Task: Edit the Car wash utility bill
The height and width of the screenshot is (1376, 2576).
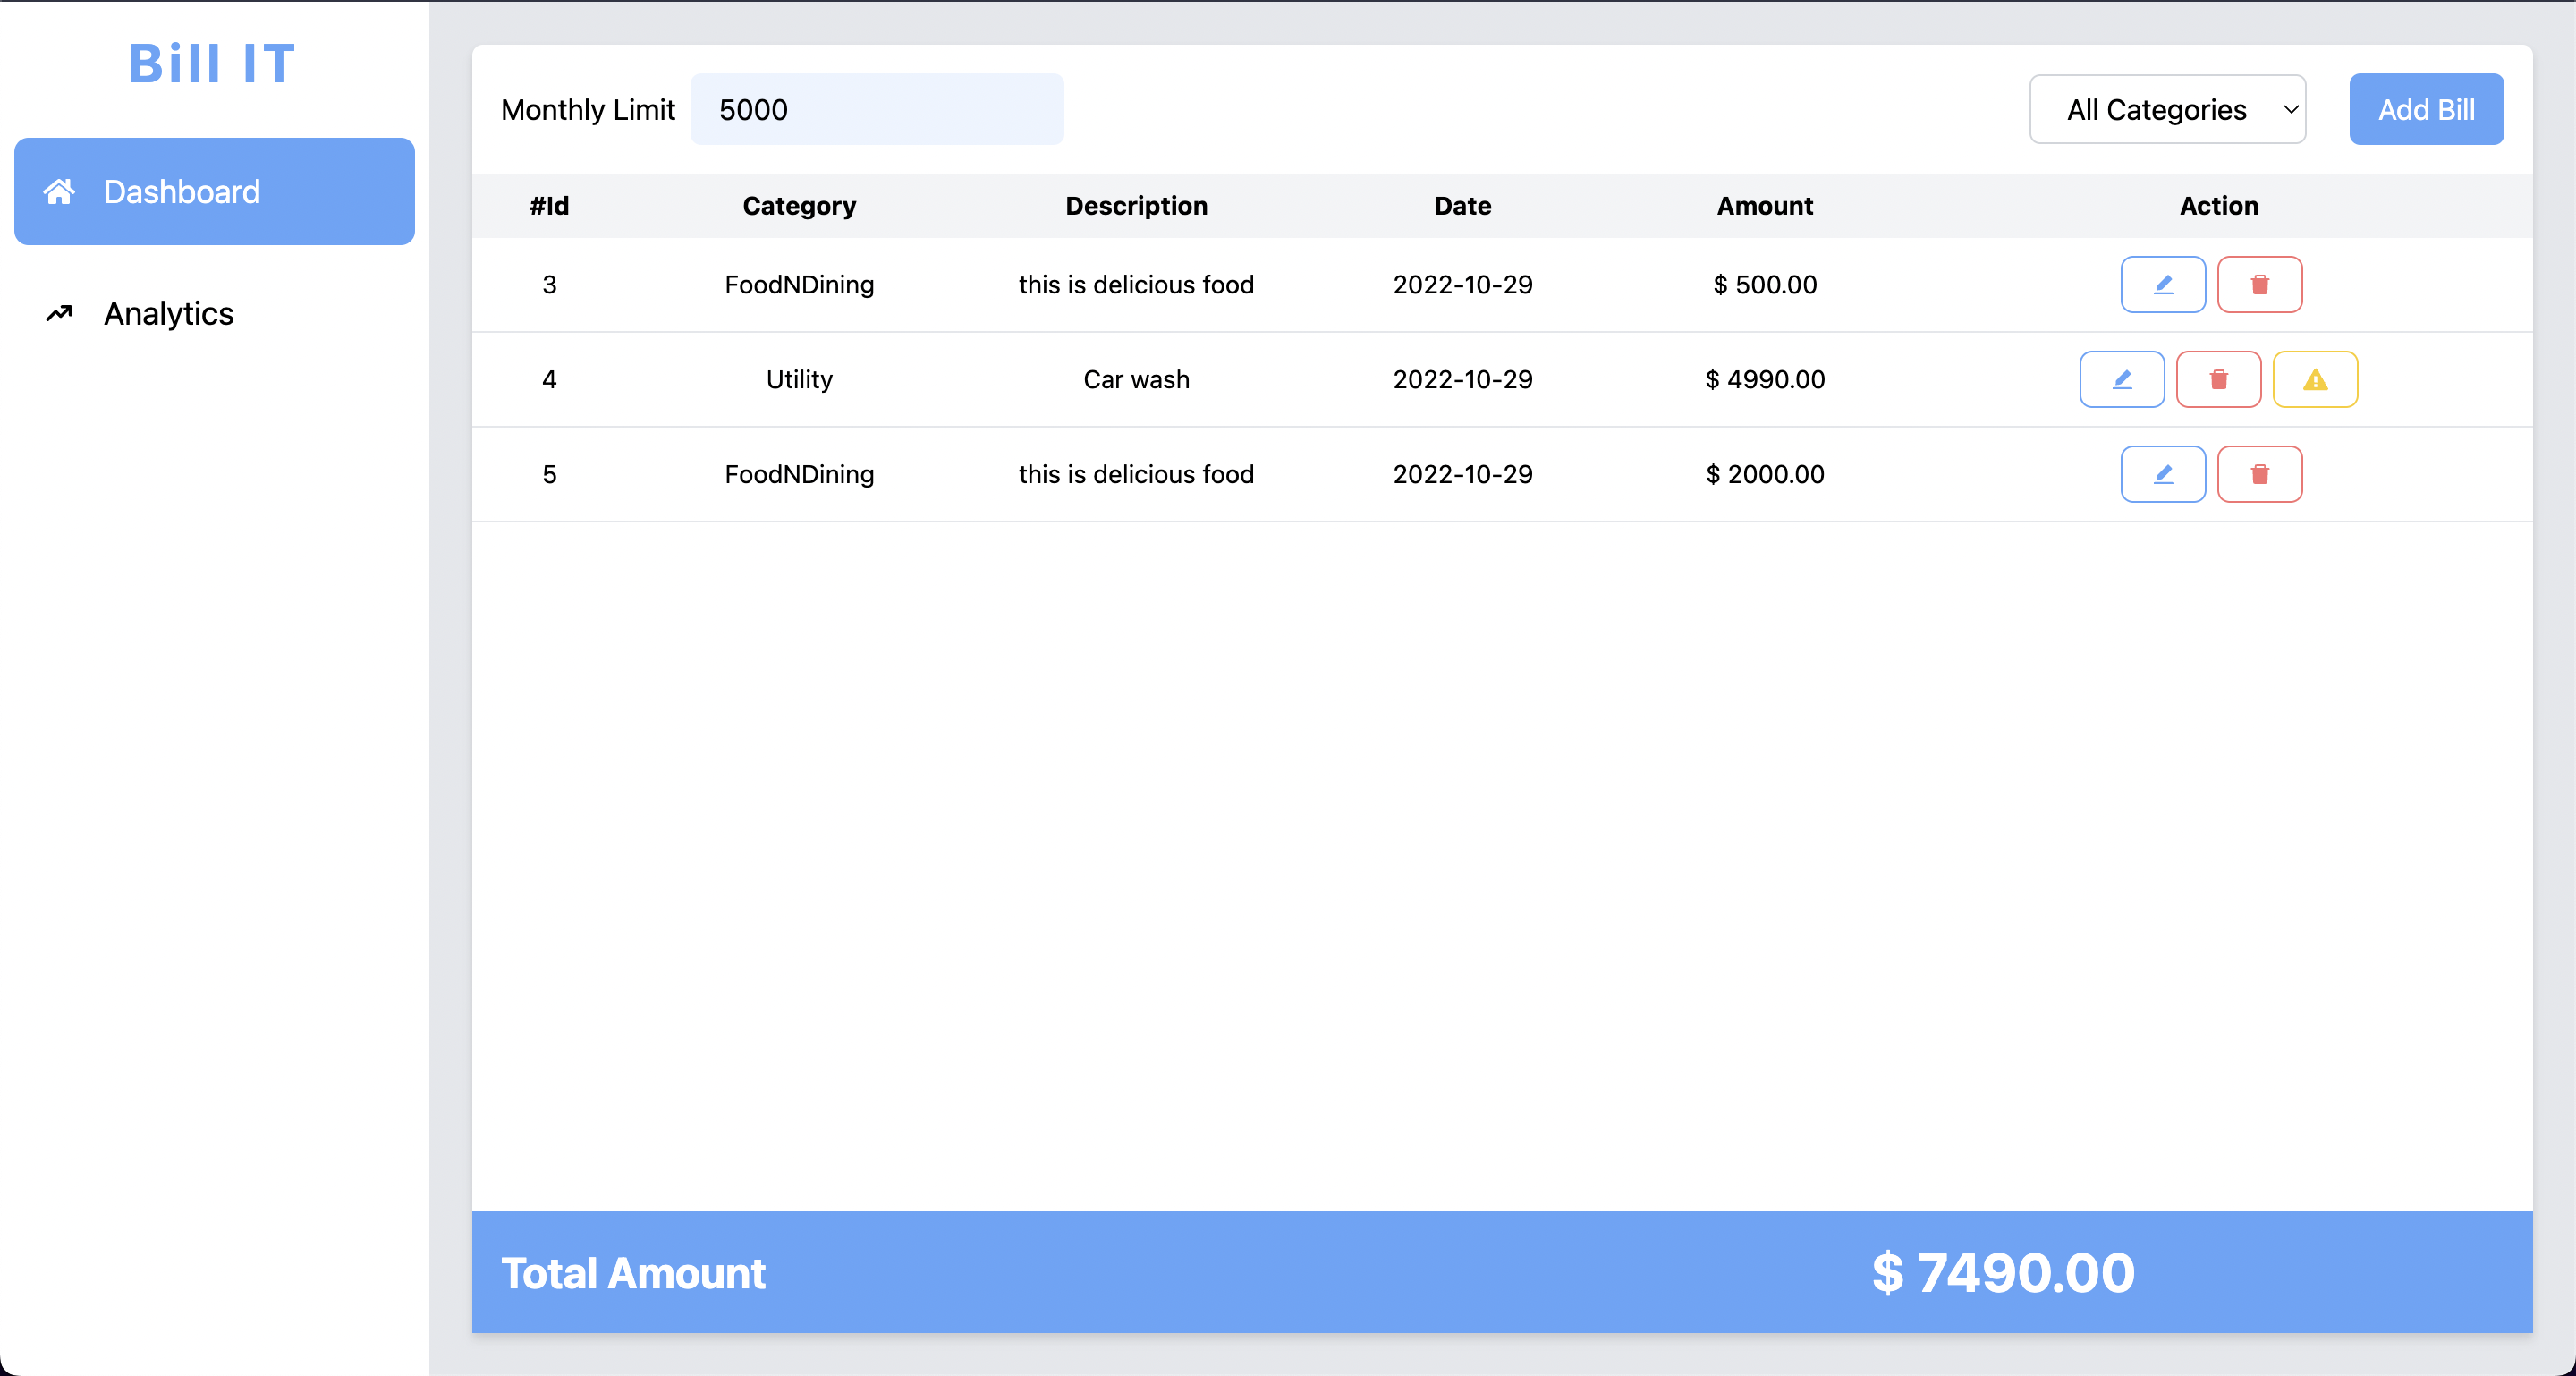Action: click(2121, 380)
